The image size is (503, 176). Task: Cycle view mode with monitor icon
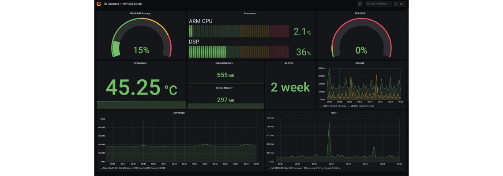[360, 4]
